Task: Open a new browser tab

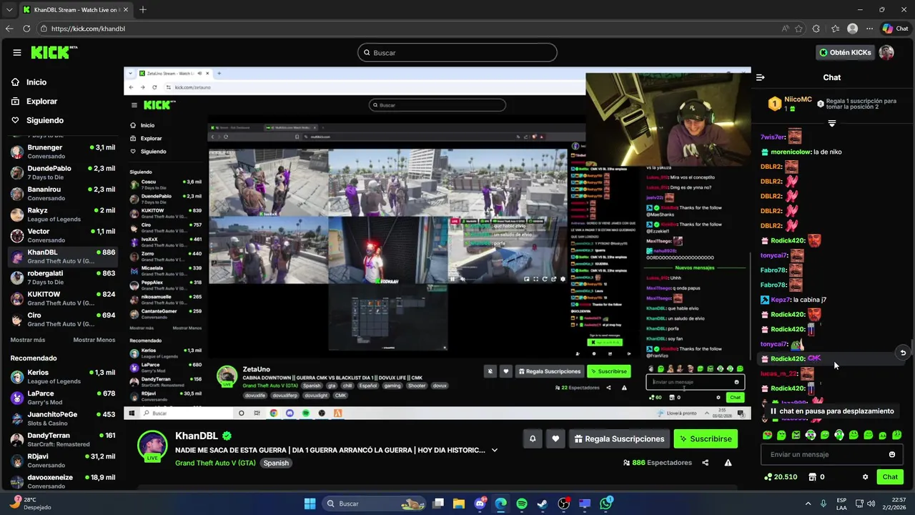Action: (143, 10)
